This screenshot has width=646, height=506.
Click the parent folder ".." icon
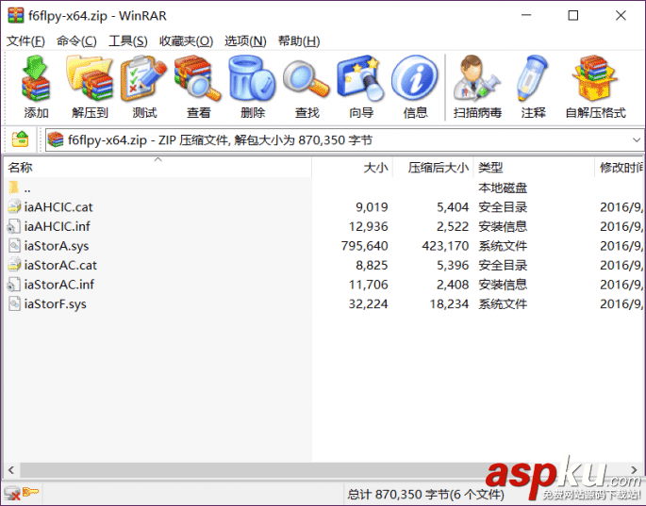tap(13, 188)
